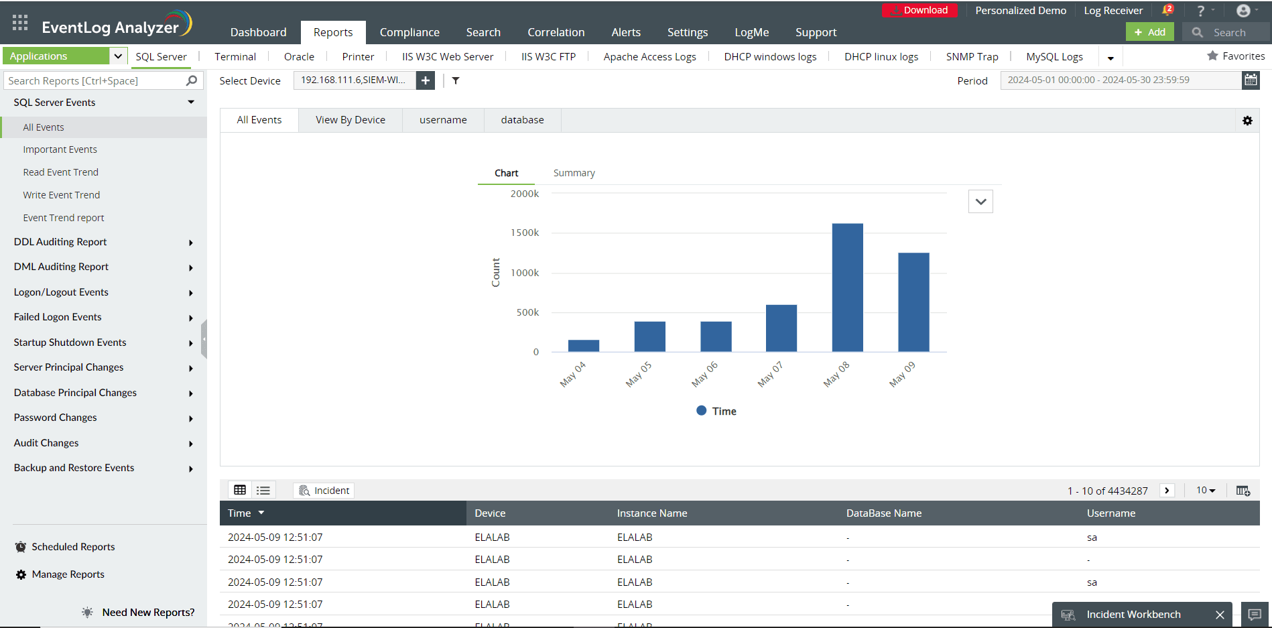
Task: Click the Incident fingerprint icon
Action: click(305, 490)
